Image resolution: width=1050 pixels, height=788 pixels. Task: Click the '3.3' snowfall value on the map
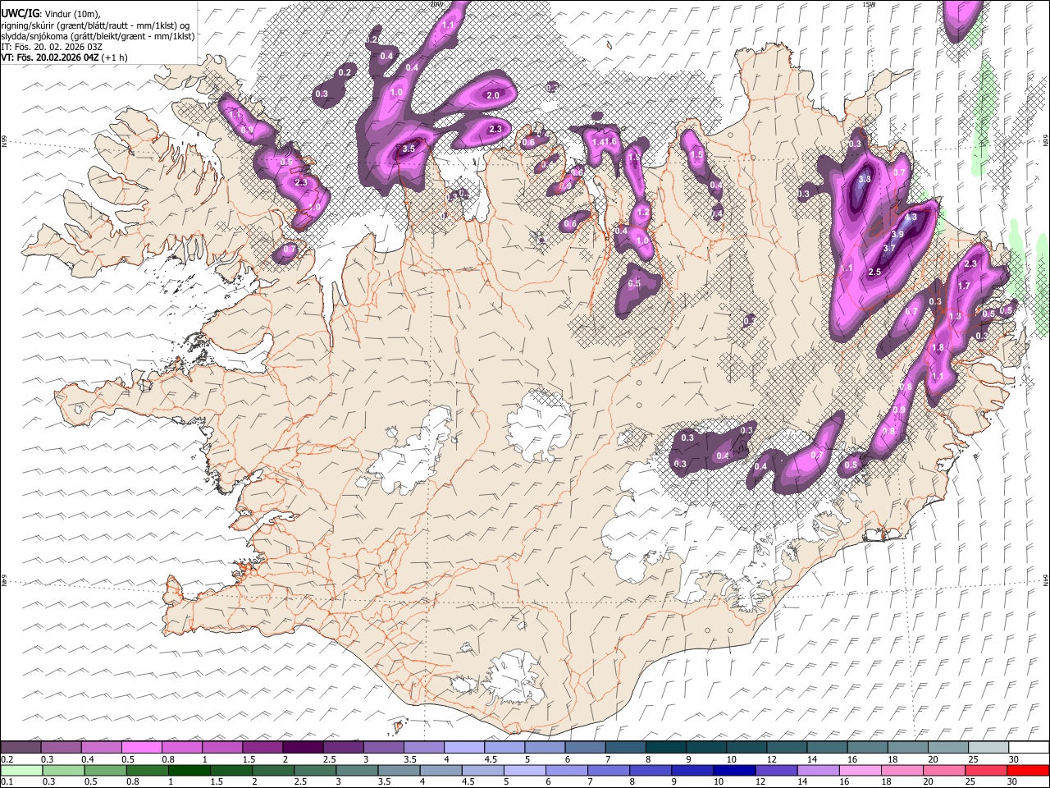tap(864, 179)
